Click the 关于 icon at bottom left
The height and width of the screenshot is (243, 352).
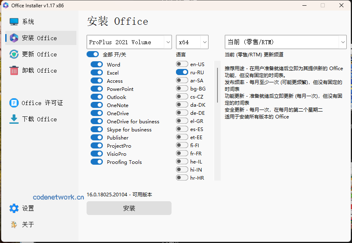pos(13,224)
